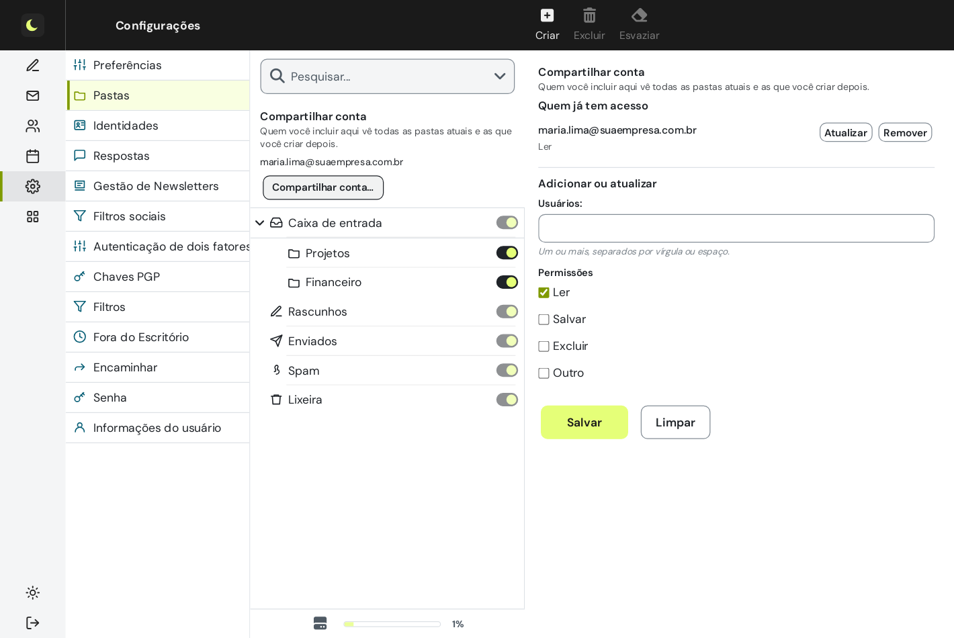Toggle Projetos folder switch
The image size is (954, 638).
click(507, 253)
